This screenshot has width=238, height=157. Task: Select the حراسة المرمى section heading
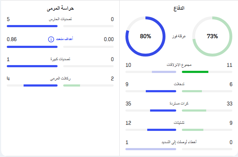click(60, 8)
